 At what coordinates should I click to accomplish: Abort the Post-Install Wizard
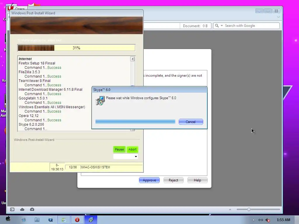(x=132, y=149)
